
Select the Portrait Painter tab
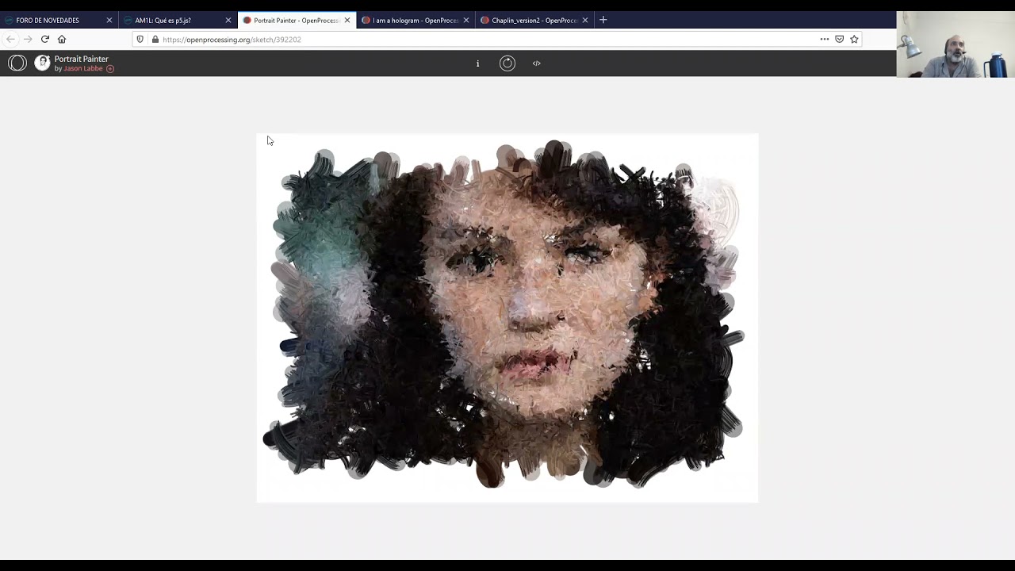coord(297,20)
